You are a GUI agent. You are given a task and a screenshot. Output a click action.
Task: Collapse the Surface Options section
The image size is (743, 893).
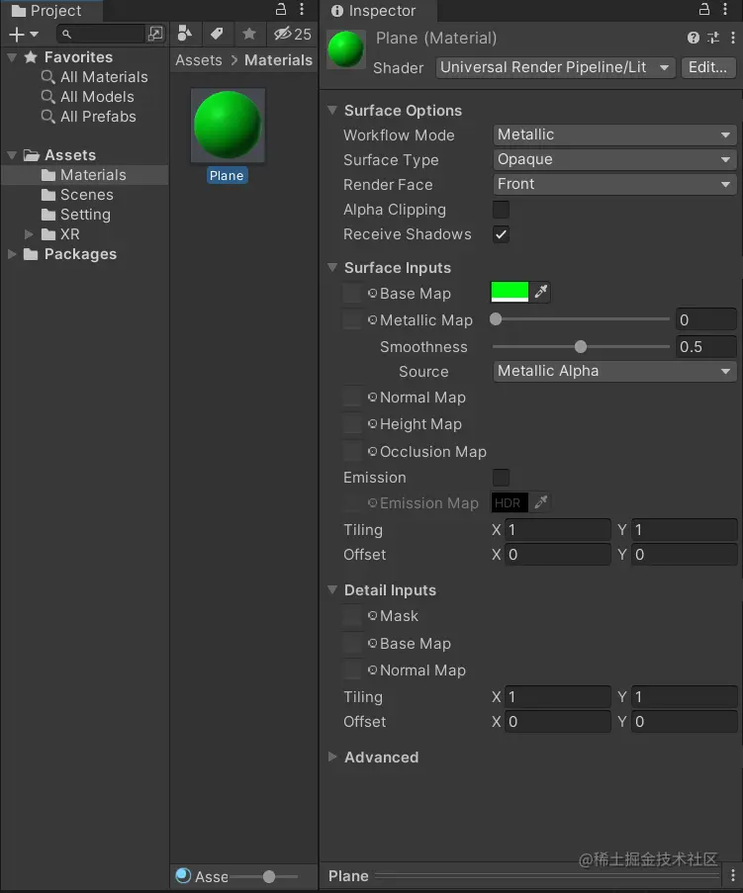[x=332, y=110]
